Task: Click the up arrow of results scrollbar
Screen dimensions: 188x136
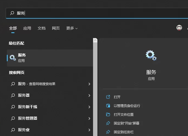Action: (95, 40)
